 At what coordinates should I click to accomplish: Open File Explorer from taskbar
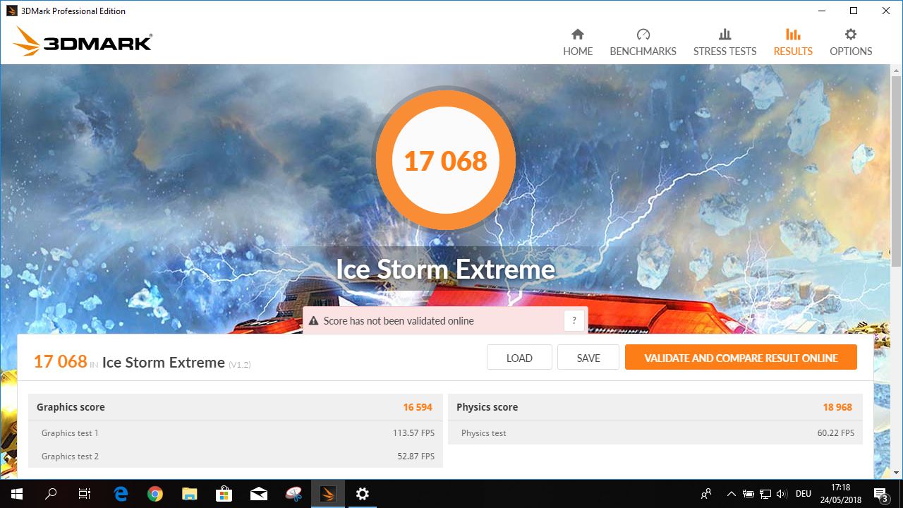(190, 494)
